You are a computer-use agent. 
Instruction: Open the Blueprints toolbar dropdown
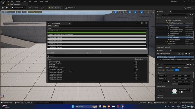[37, 8]
